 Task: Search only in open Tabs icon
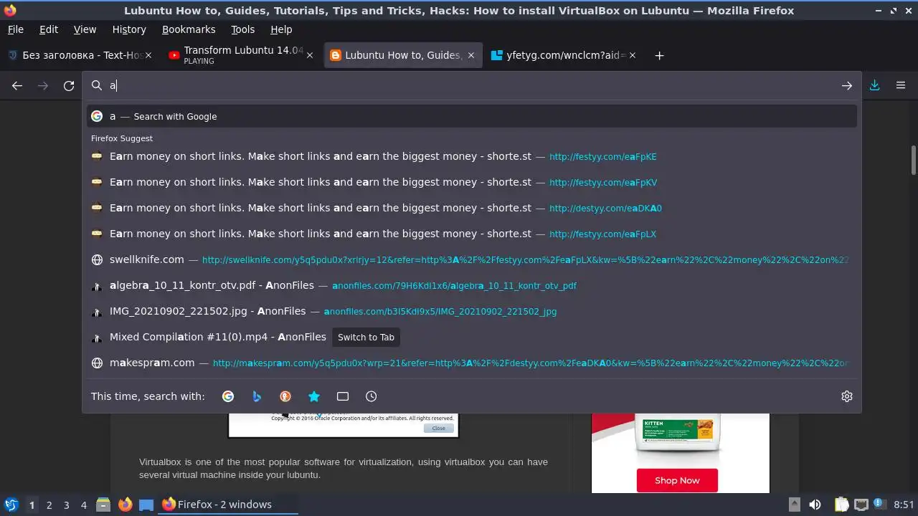pos(343,396)
